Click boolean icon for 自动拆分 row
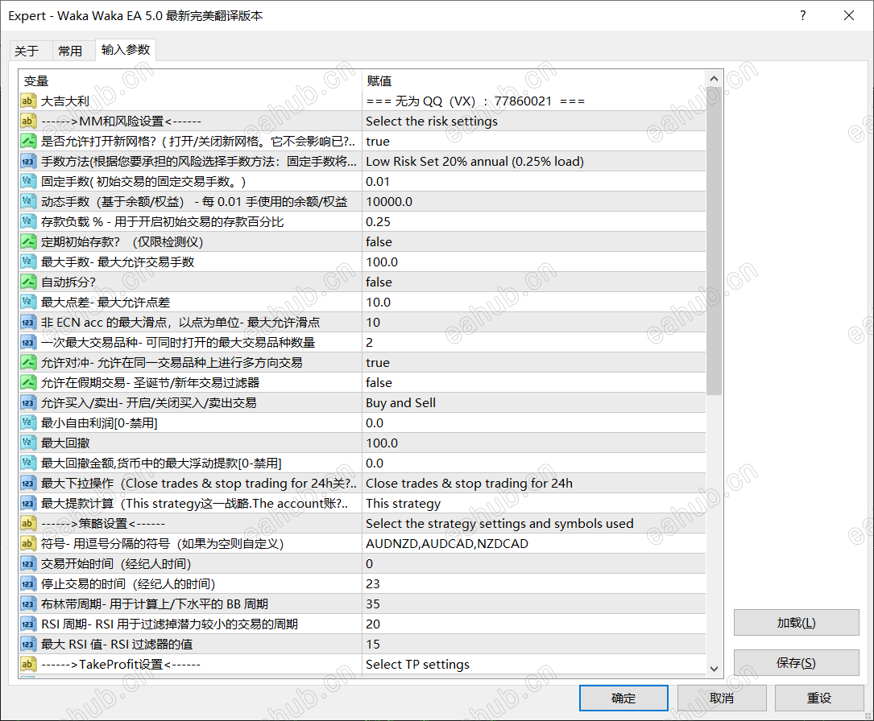The image size is (874, 721). pyautogui.click(x=28, y=282)
